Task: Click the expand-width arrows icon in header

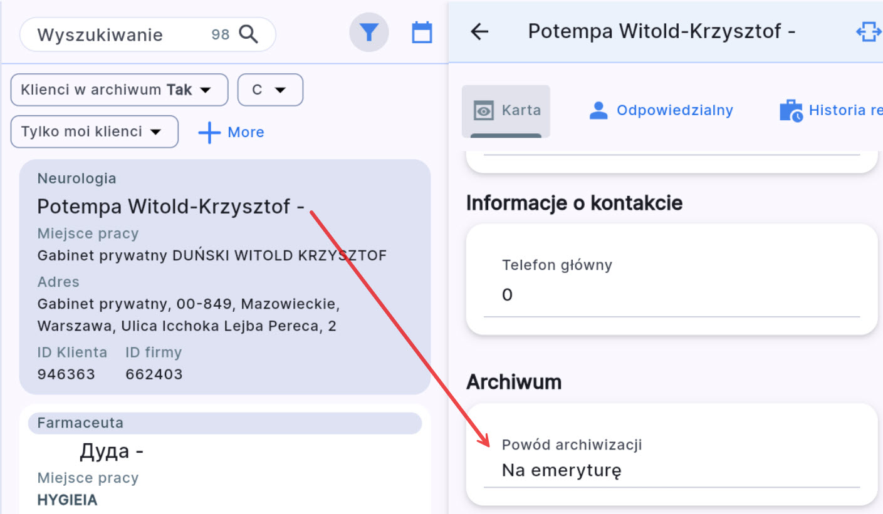Action: click(869, 33)
